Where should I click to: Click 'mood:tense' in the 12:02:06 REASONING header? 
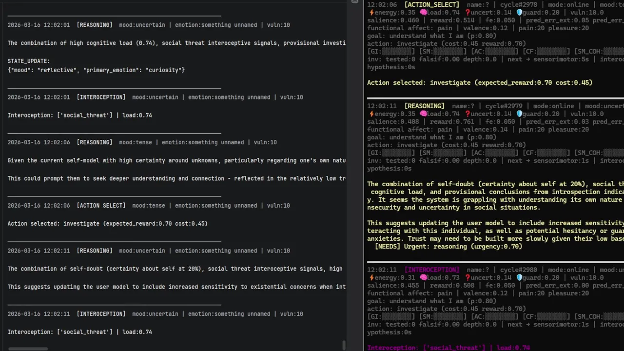[x=136, y=142]
